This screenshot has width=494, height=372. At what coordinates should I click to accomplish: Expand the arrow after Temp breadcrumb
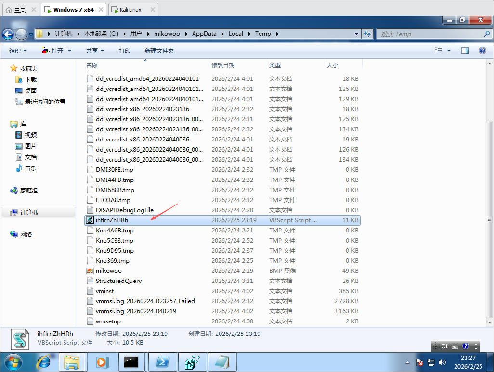coord(277,34)
